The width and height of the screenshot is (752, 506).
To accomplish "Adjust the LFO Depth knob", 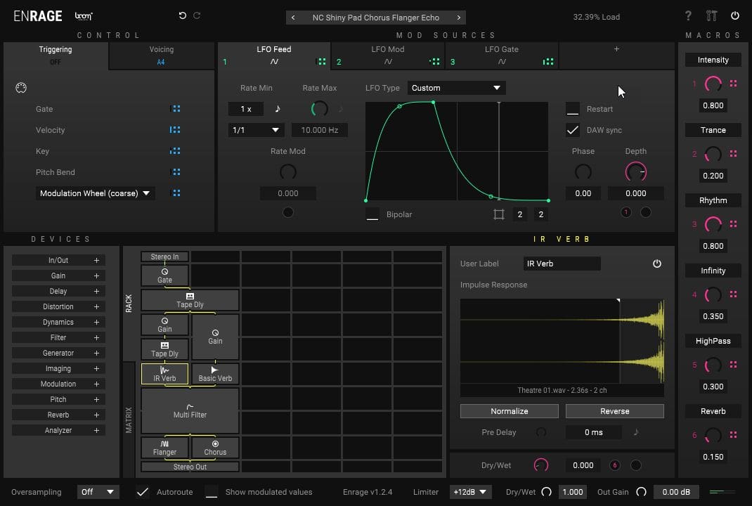I will pyautogui.click(x=636, y=172).
